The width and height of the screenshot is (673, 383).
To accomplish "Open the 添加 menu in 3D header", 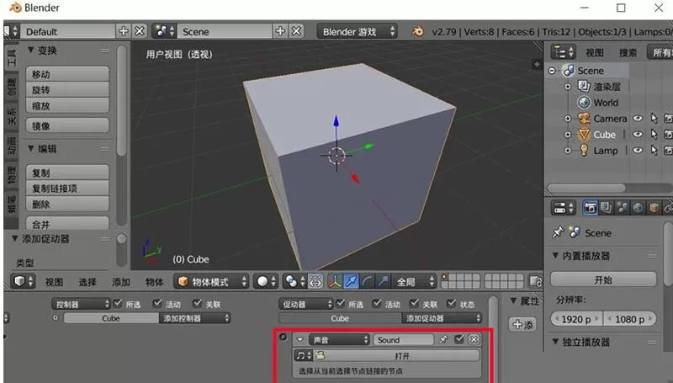I will click(x=121, y=282).
